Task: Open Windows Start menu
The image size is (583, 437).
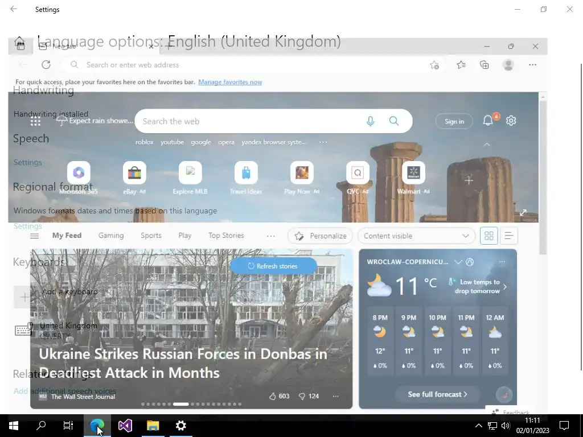Action: (14, 426)
